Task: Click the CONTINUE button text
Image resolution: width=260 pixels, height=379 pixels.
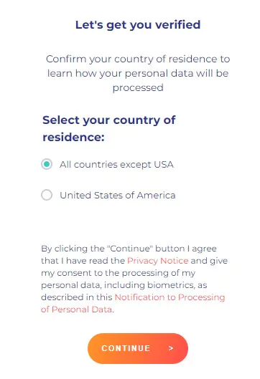Action: tap(126, 348)
